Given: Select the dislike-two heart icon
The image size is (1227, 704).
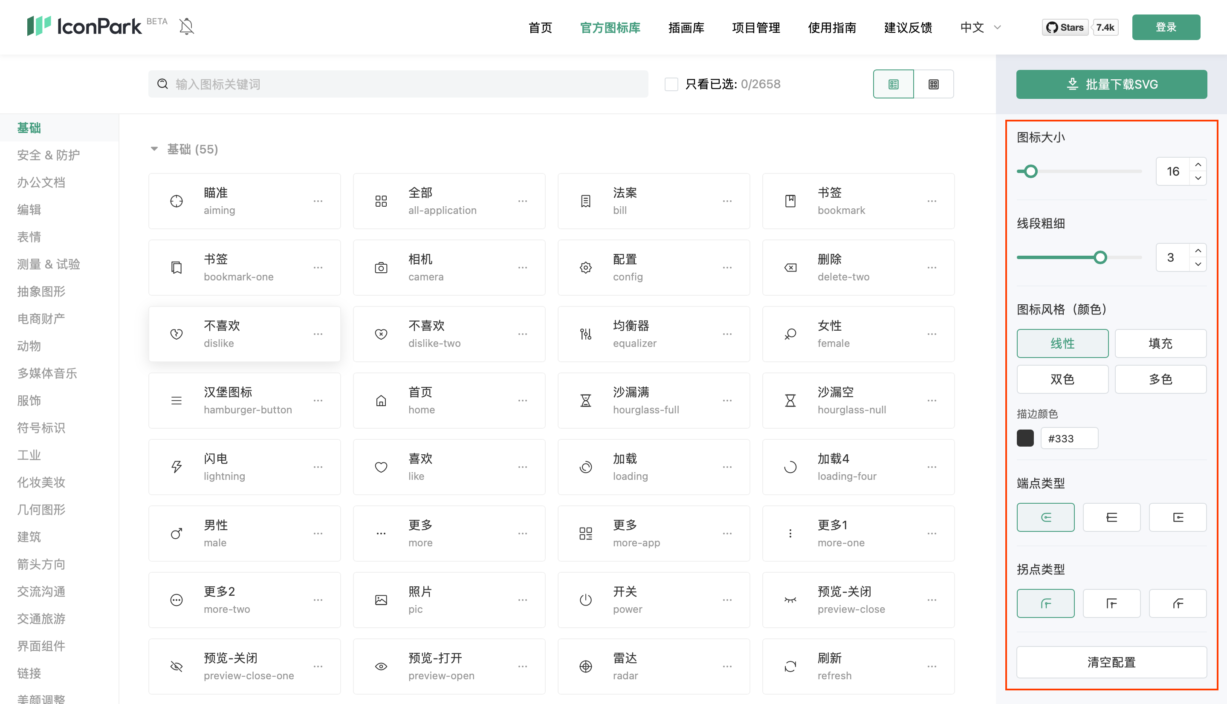Looking at the screenshot, I should (x=381, y=334).
